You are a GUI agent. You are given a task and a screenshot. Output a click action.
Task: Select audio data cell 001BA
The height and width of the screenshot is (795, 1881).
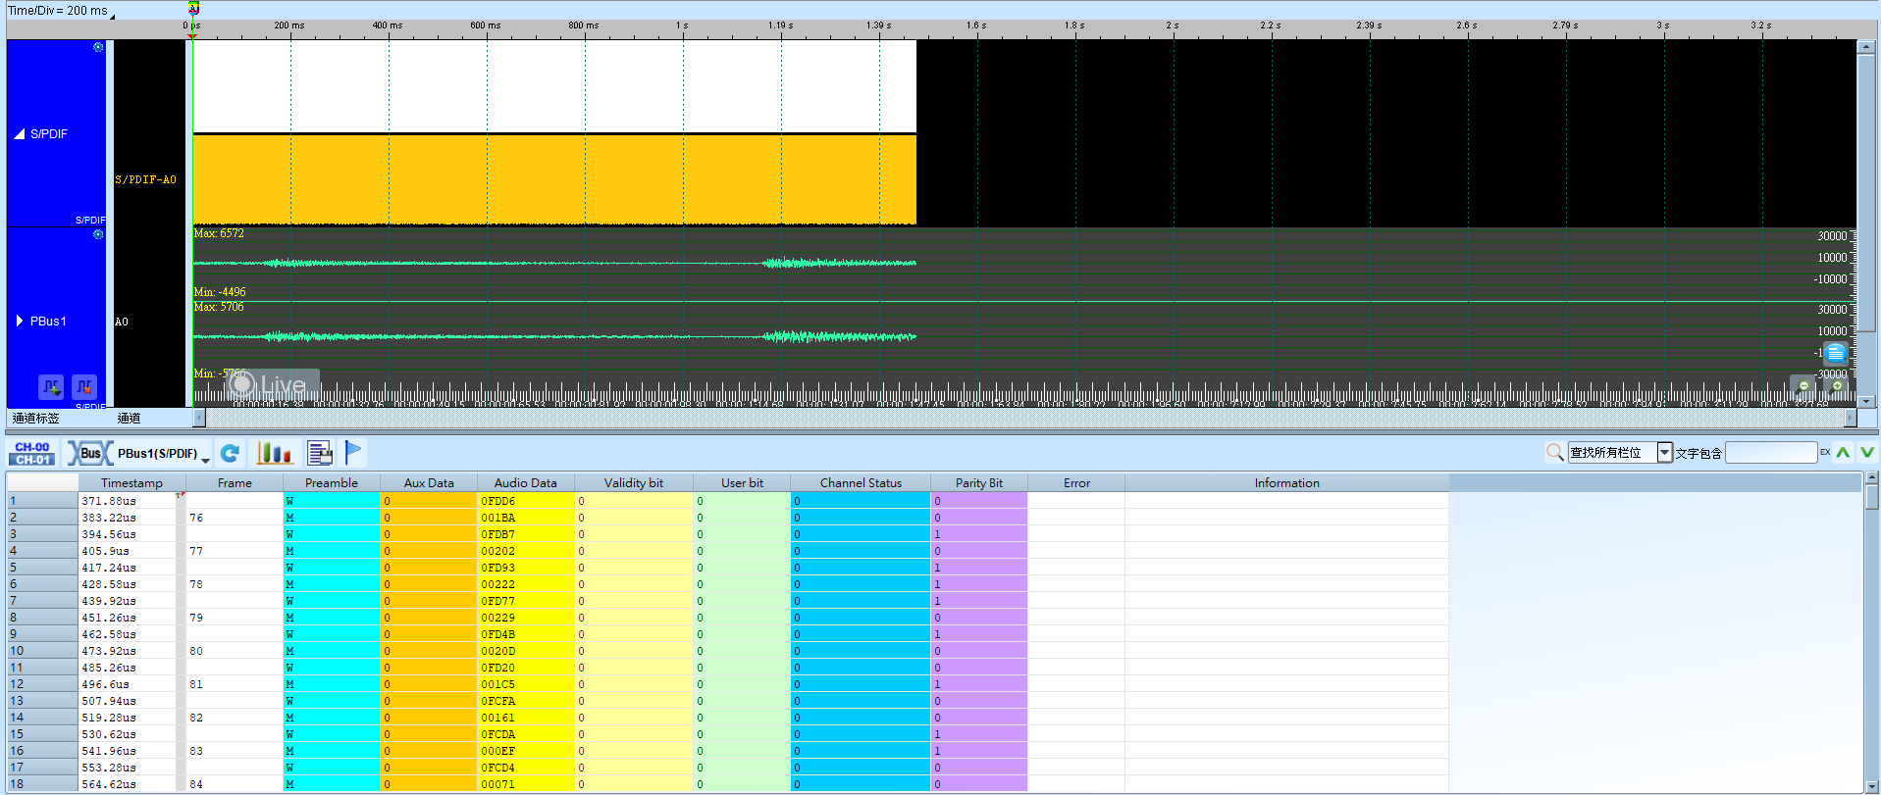(526, 518)
